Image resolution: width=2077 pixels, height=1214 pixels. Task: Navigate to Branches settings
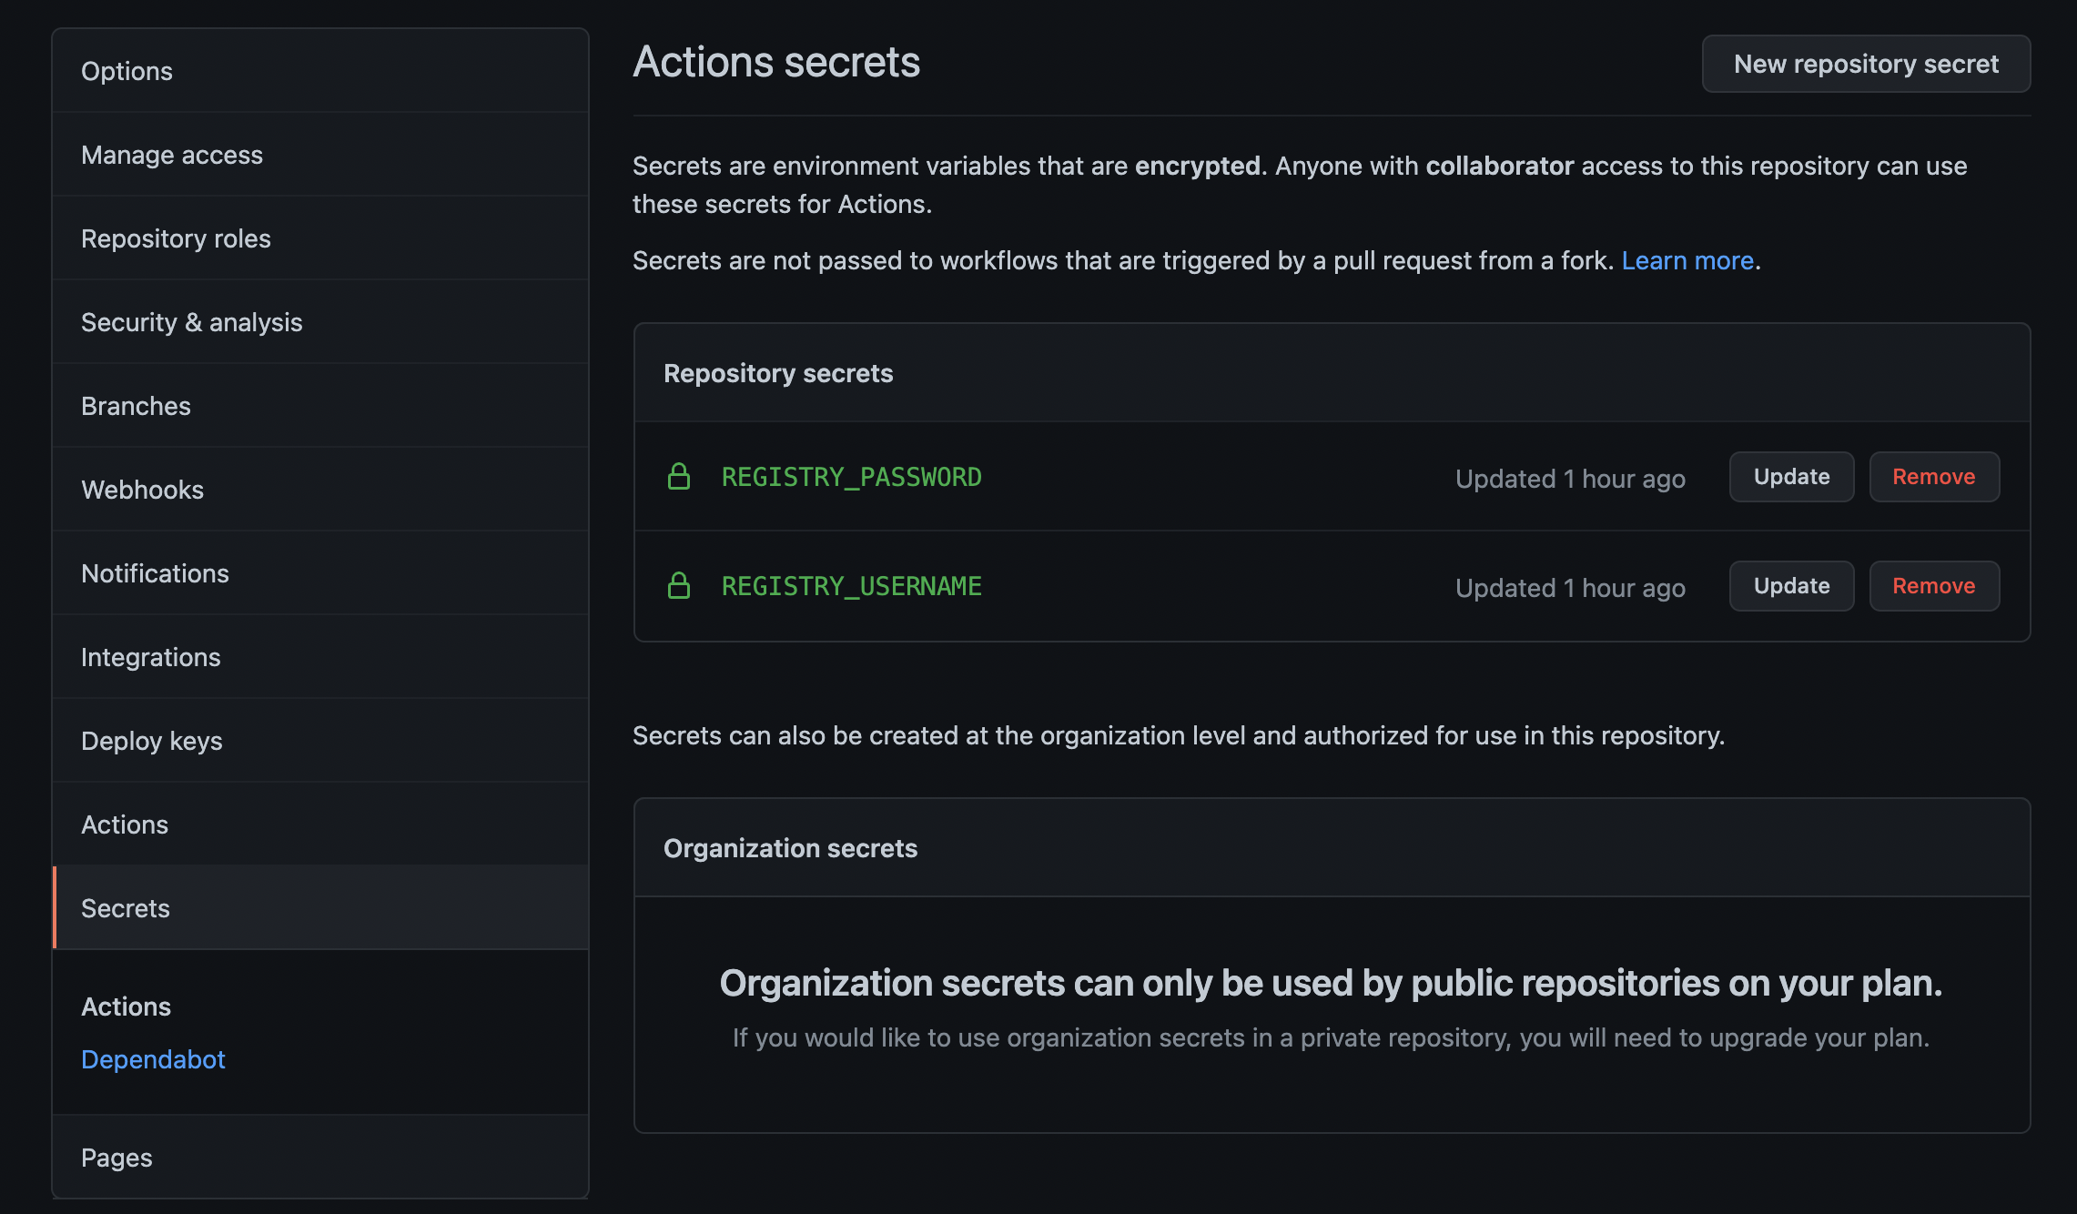[x=136, y=406]
